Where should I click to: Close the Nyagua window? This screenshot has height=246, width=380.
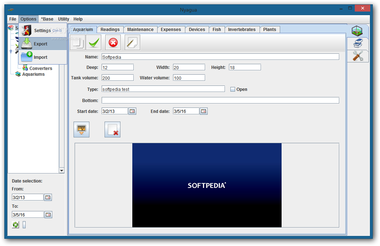click(x=363, y=8)
